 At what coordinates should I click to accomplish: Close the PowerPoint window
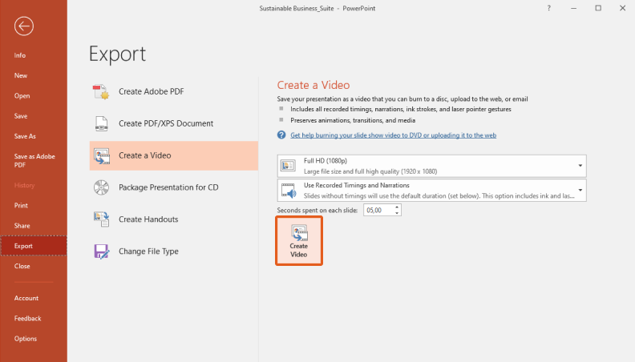(622, 8)
